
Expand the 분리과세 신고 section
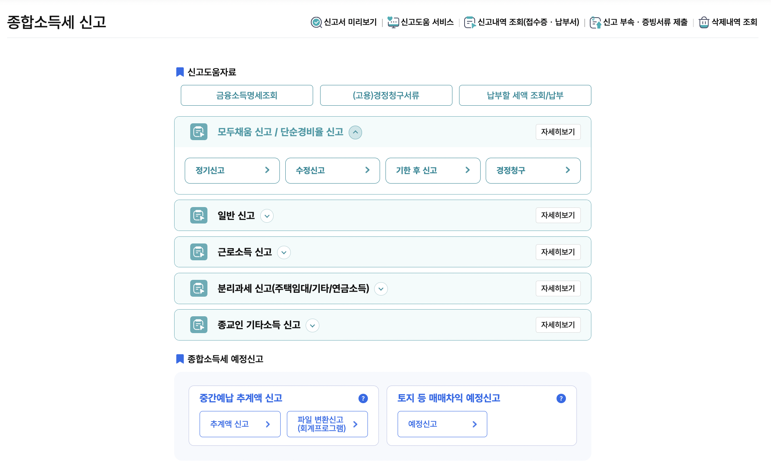click(x=381, y=289)
